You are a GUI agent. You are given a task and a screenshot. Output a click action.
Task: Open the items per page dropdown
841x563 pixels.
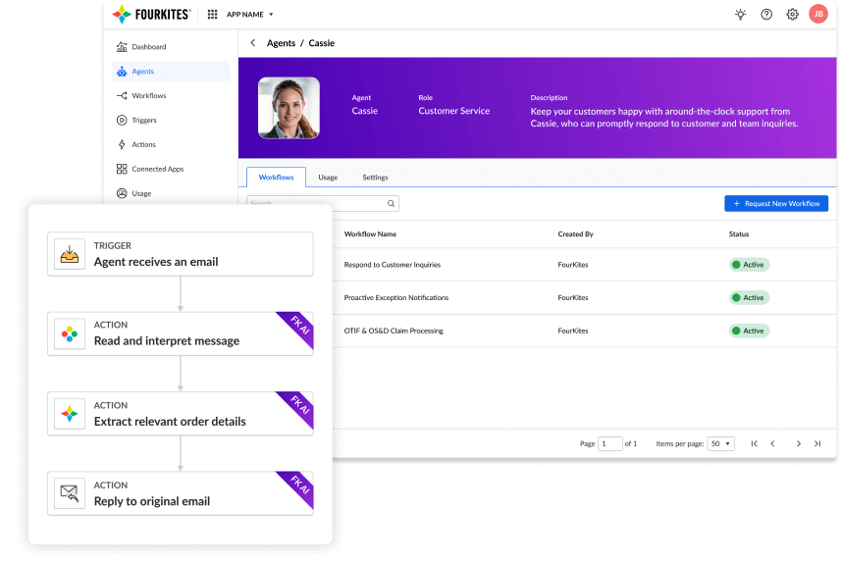(721, 443)
